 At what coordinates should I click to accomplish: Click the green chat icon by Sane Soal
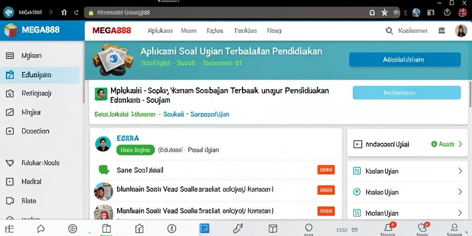tap(104, 170)
